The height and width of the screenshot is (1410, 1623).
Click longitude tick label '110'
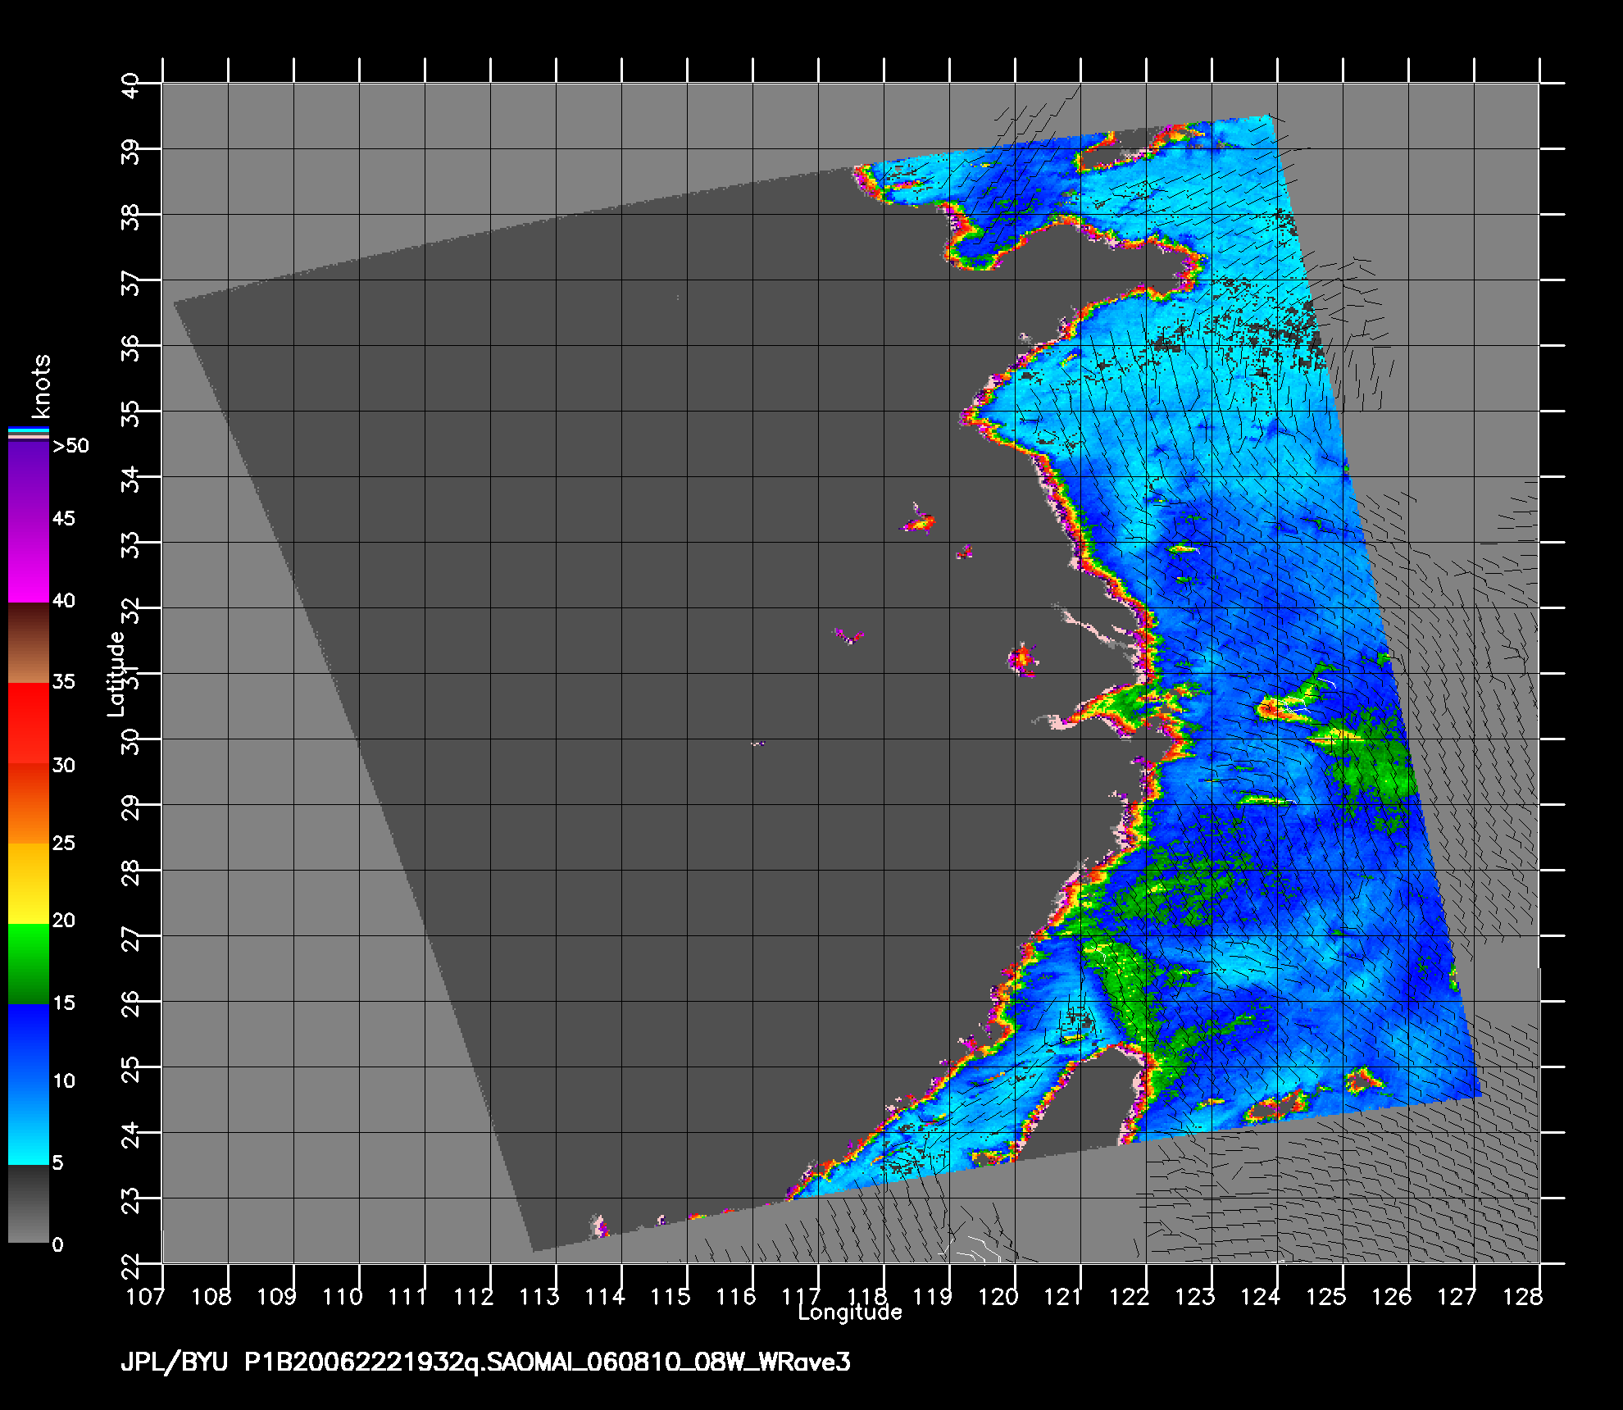click(x=343, y=1296)
